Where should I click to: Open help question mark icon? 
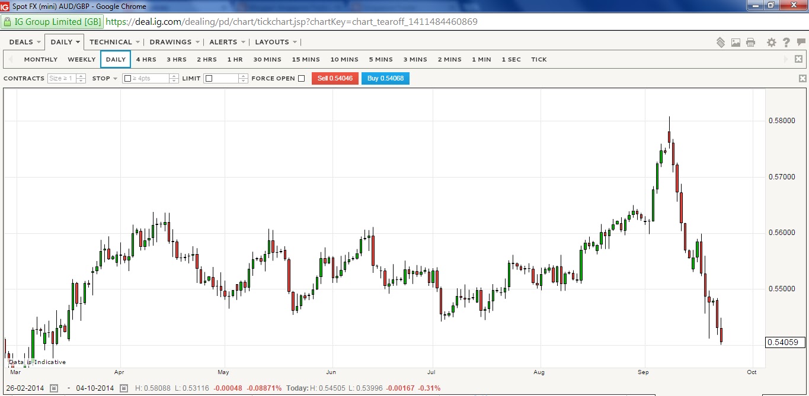coord(786,43)
